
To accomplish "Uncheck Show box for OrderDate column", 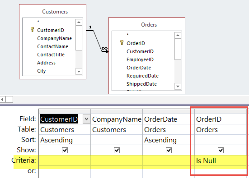I will tap(169, 150).
